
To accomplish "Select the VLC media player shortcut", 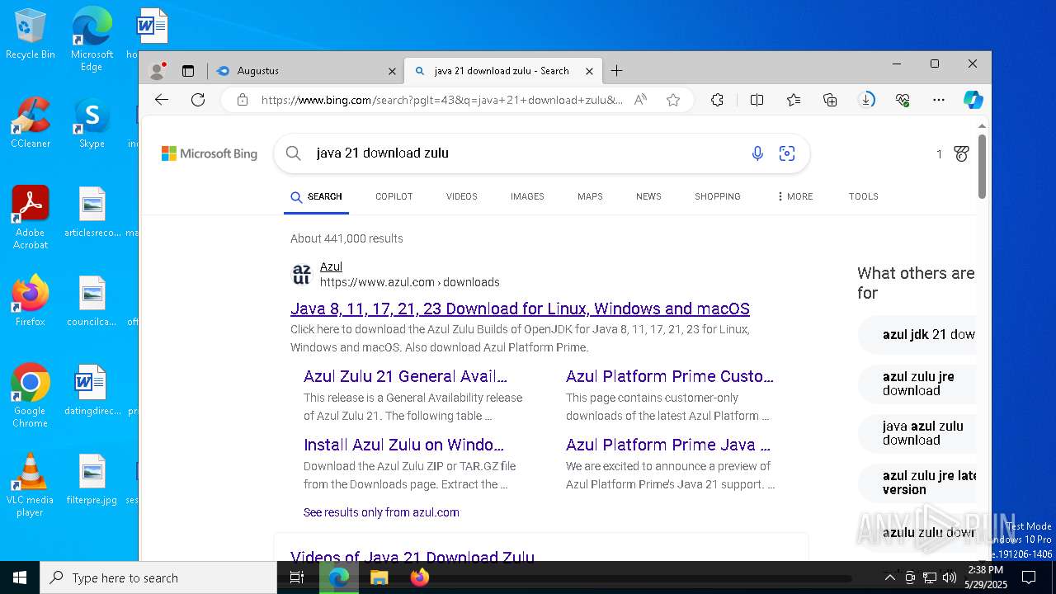I will pos(30,486).
